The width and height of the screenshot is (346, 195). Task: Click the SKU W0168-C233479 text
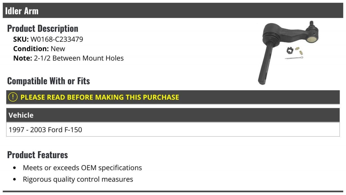pos(48,39)
